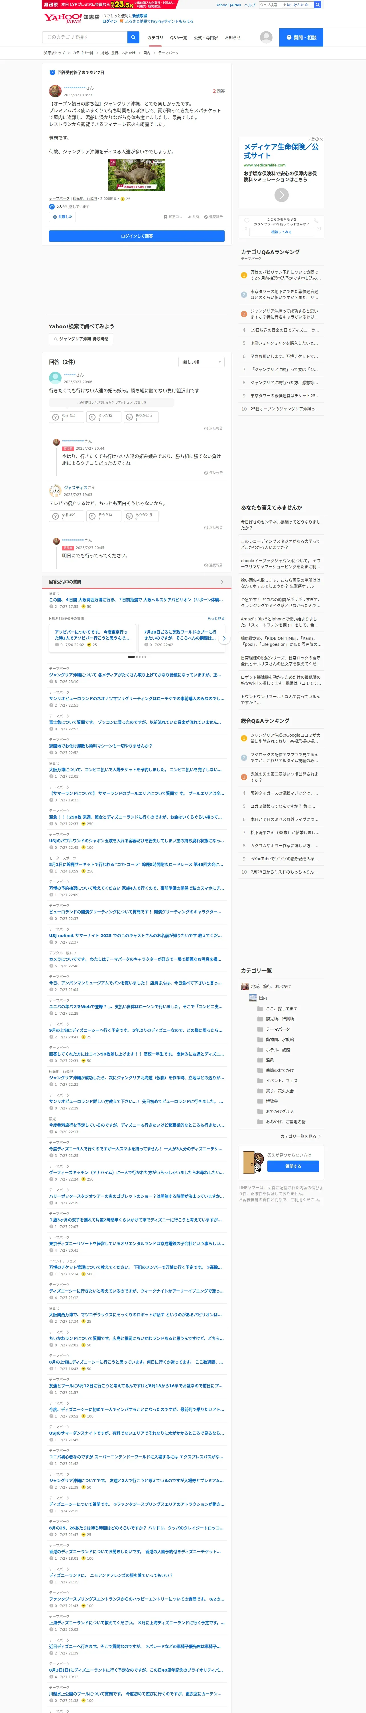Open ranking item 1 about 万博のパビリオン予約
Image resolution: width=366 pixels, height=1713 pixels.
tap(285, 275)
